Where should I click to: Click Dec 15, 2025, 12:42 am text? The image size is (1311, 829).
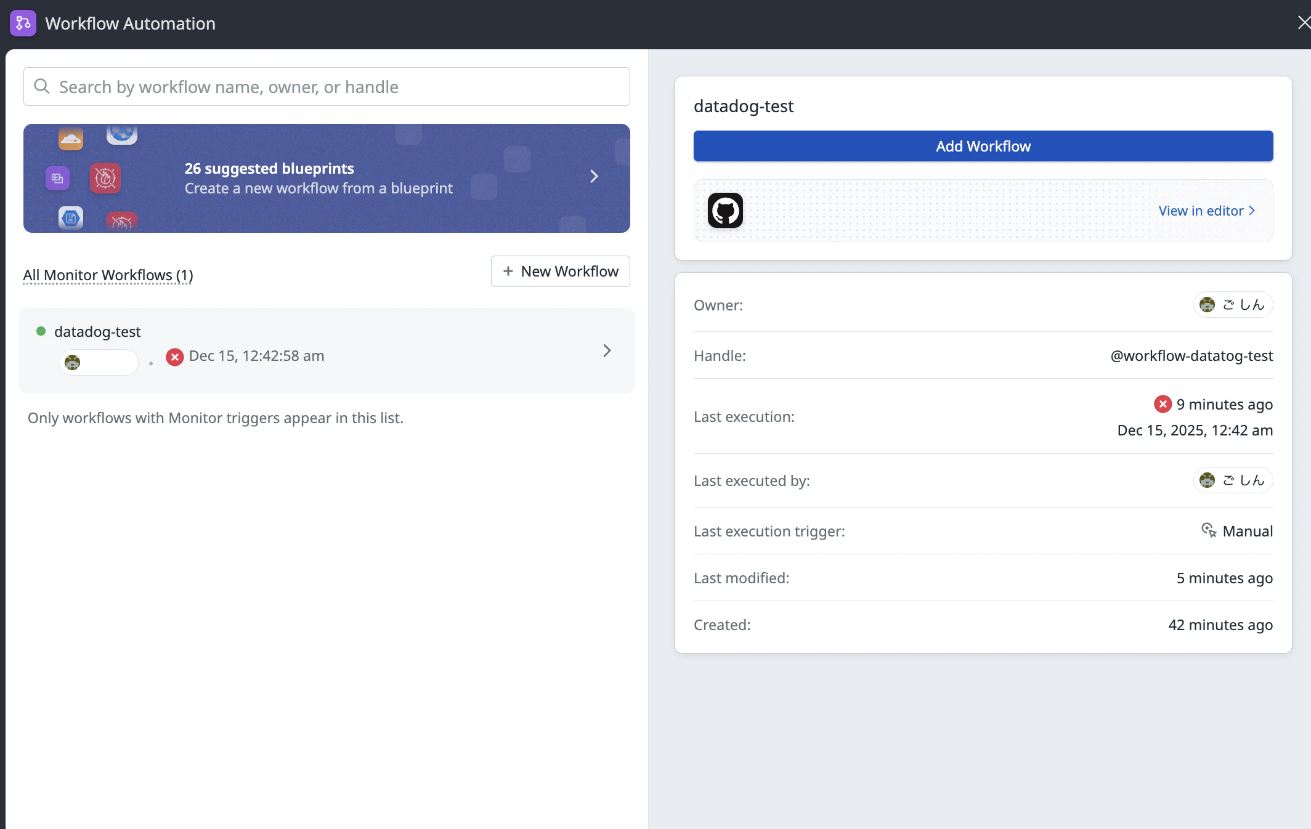tap(1195, 431)
